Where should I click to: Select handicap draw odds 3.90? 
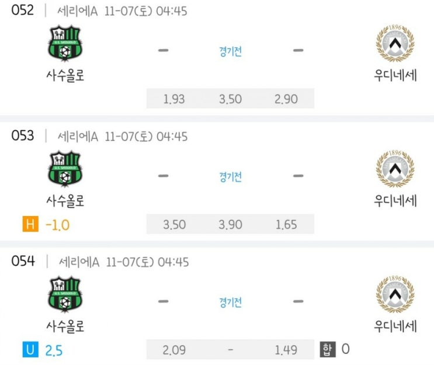pyautogui.click(x=230, y=224)
